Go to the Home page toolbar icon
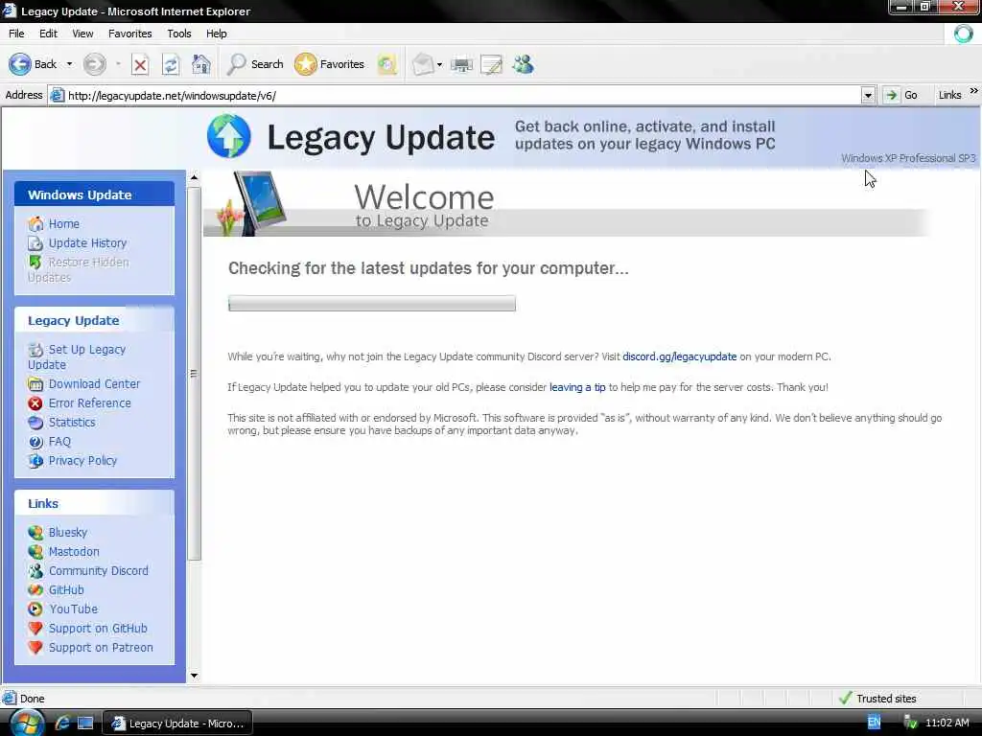 (x=201, y=64)
